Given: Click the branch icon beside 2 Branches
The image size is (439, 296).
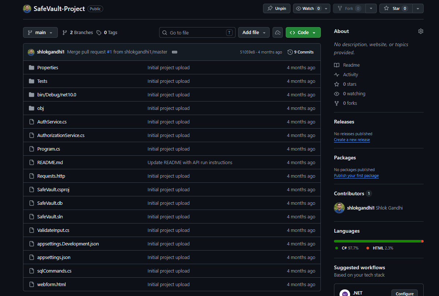Looking at the screenshot, I should pyautogui.click(x=65, y=33).
